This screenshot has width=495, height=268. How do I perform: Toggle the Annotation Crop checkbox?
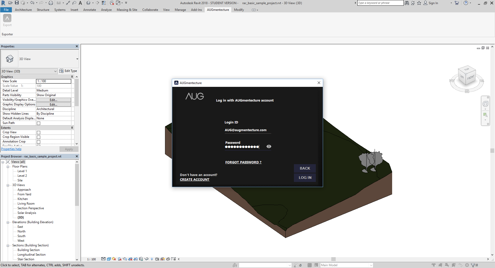point(39,142)
